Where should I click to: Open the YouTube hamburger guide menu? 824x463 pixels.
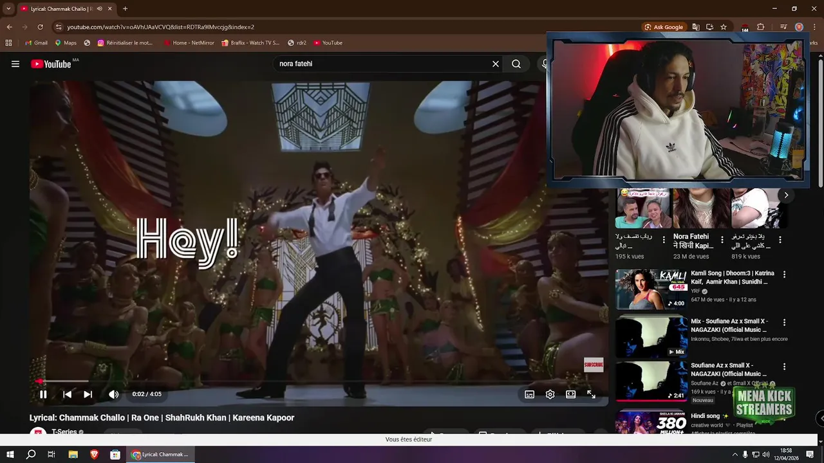point(15,64)
